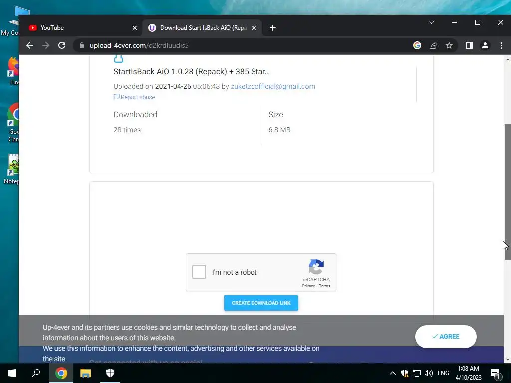This screenshot has height=383, width=511.
Task: Open the reCAPTCHA Privacy link
Action: [308, 286]
